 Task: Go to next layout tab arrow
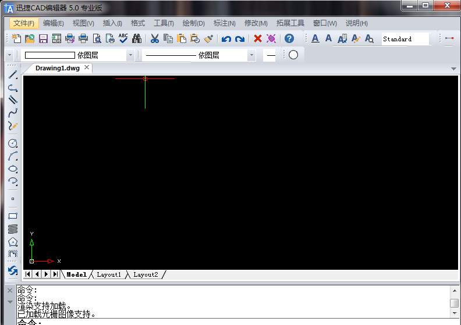[46, 274]
